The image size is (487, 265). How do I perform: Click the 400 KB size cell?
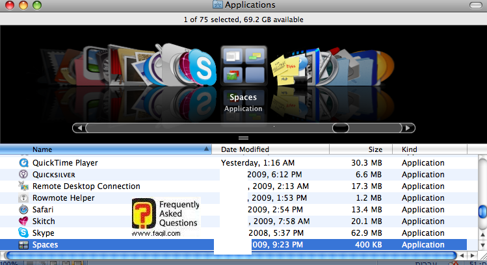(369, 245)
